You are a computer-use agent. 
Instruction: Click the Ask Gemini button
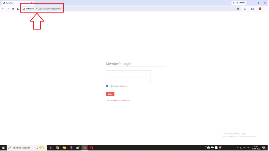(239, 3)
